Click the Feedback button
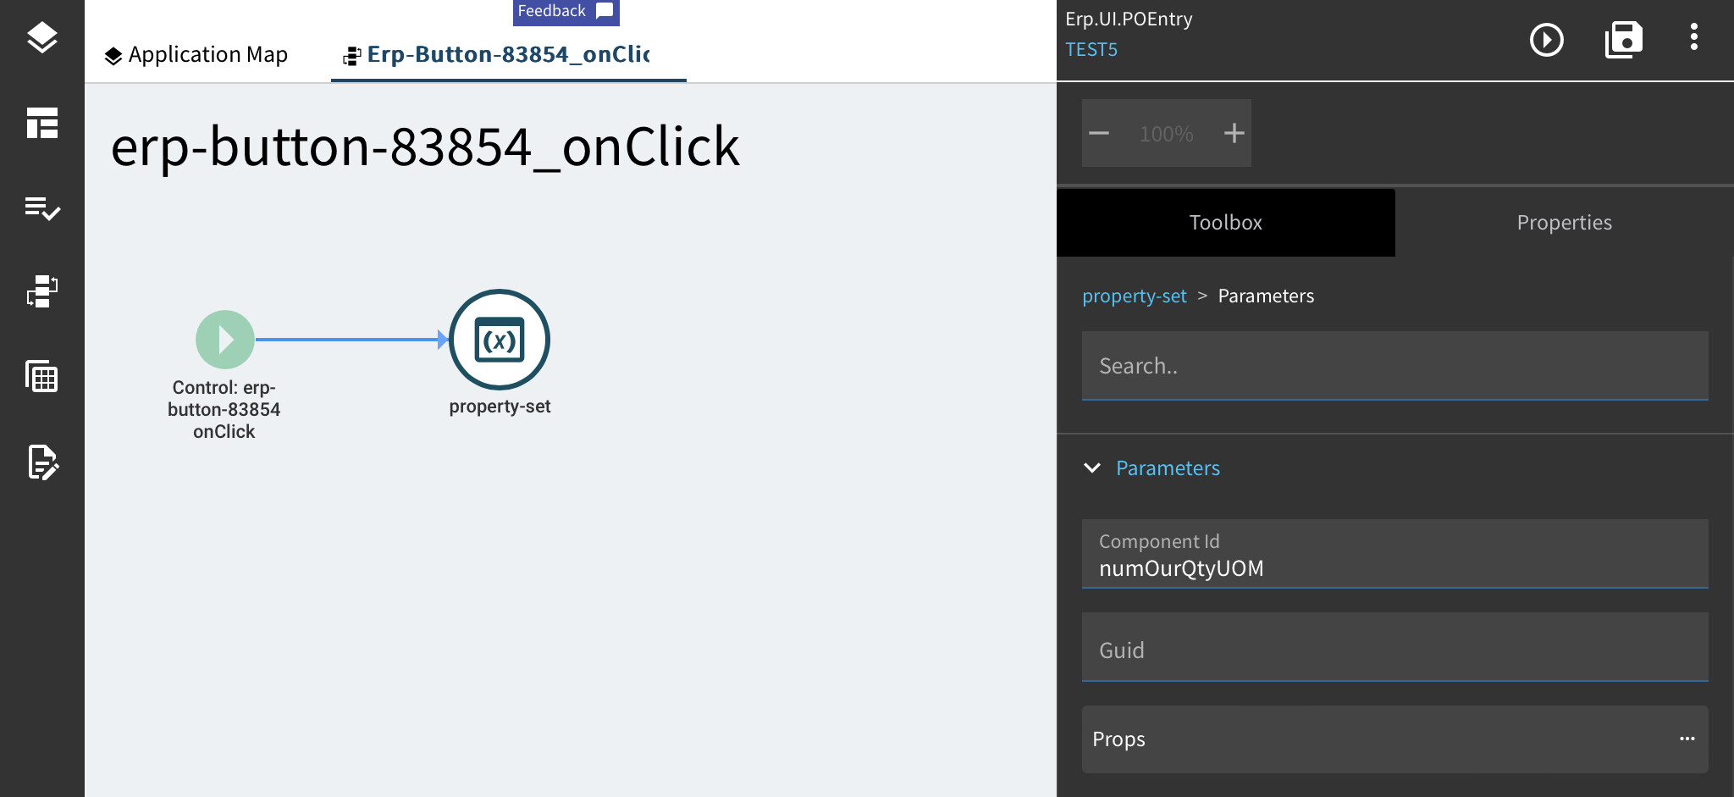Image resolution: width=1734 pixels, height=797 pixels. pos(566,12)
